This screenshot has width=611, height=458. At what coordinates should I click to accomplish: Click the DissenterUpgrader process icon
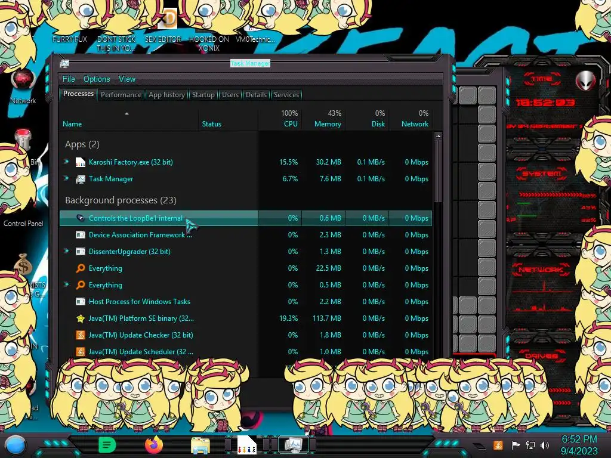click(81, 252)
